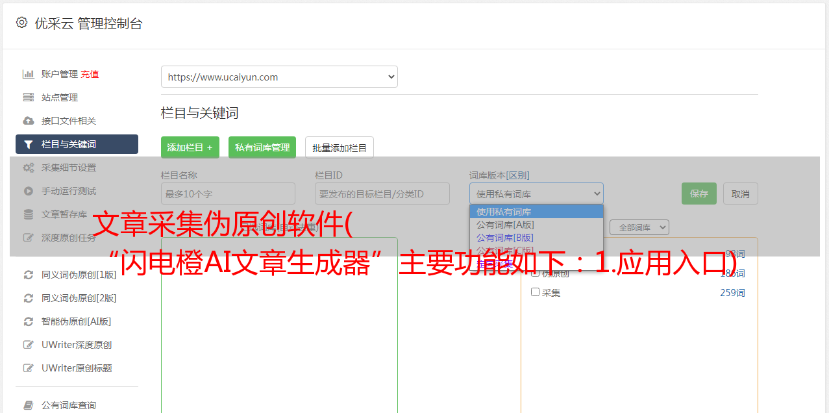
Task: Click the green 保存 button
Action: point(699,194)
